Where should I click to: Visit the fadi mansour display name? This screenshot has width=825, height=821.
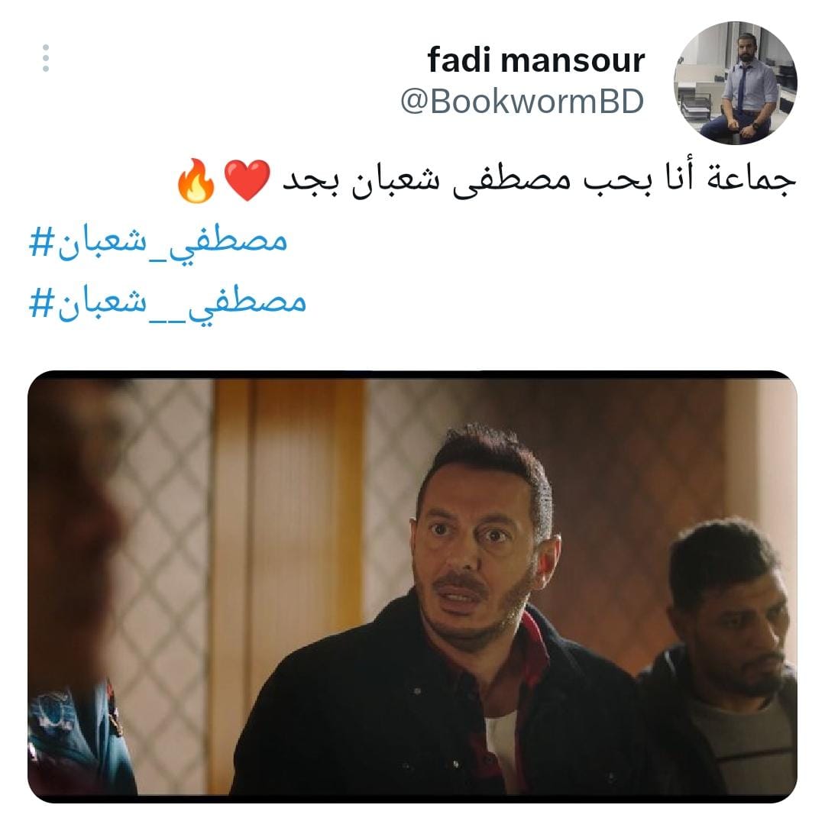535,60
